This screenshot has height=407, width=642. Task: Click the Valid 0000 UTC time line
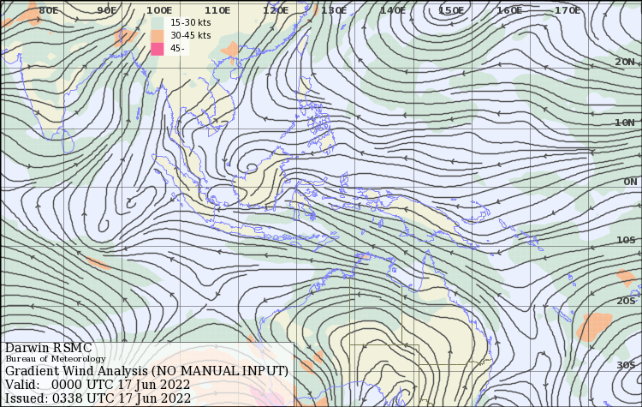(x=98, y=385)
